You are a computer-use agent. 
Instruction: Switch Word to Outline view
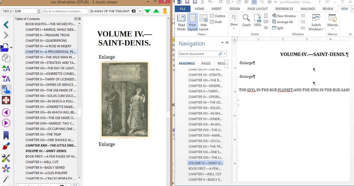coord(218,16)
